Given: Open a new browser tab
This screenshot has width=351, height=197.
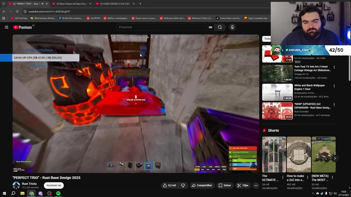Looking at the screenshot, I should [140, 4].
